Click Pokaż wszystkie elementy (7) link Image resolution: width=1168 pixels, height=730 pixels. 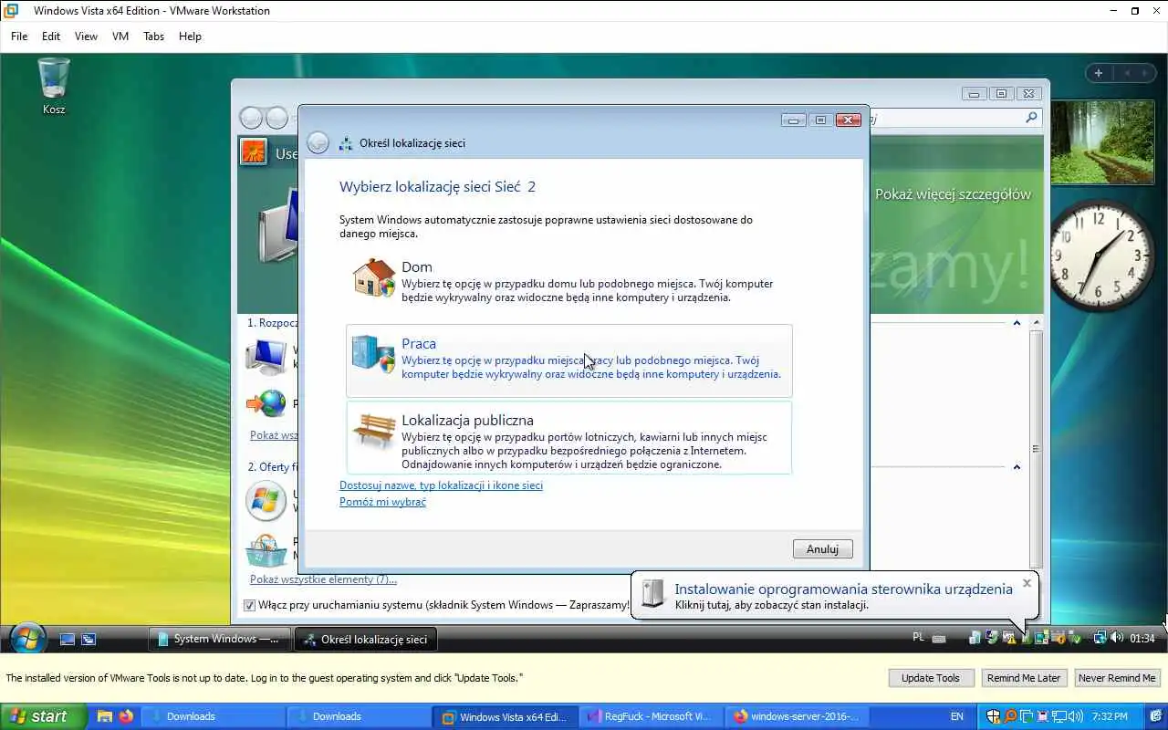click(x=323, y=579)
